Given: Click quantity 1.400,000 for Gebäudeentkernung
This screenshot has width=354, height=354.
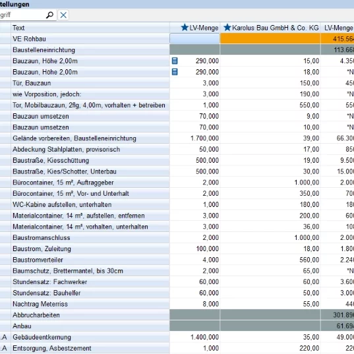Looking at the screenshot, I should tap(204, 338).
